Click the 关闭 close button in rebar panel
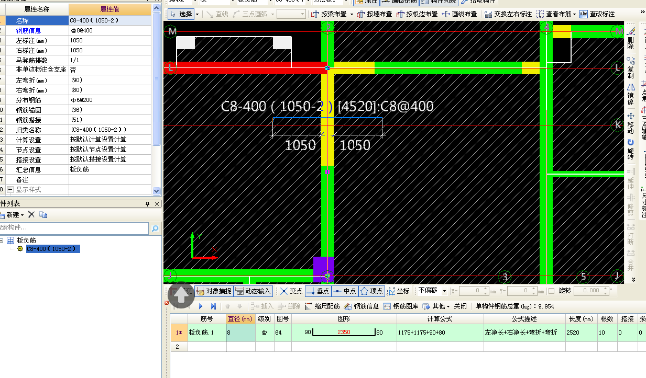646x378 pixels. coord(460,306)
